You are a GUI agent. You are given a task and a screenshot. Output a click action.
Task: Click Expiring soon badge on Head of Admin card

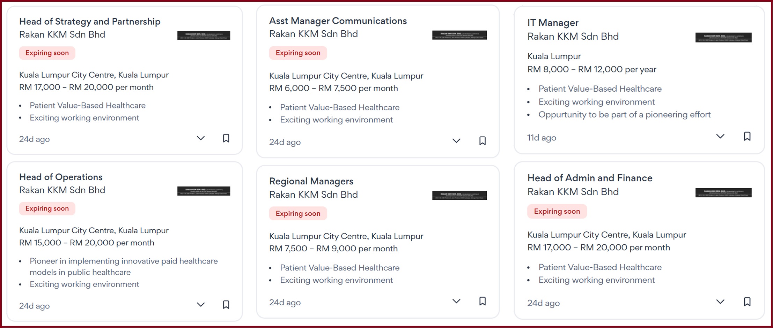coord(557,212)
